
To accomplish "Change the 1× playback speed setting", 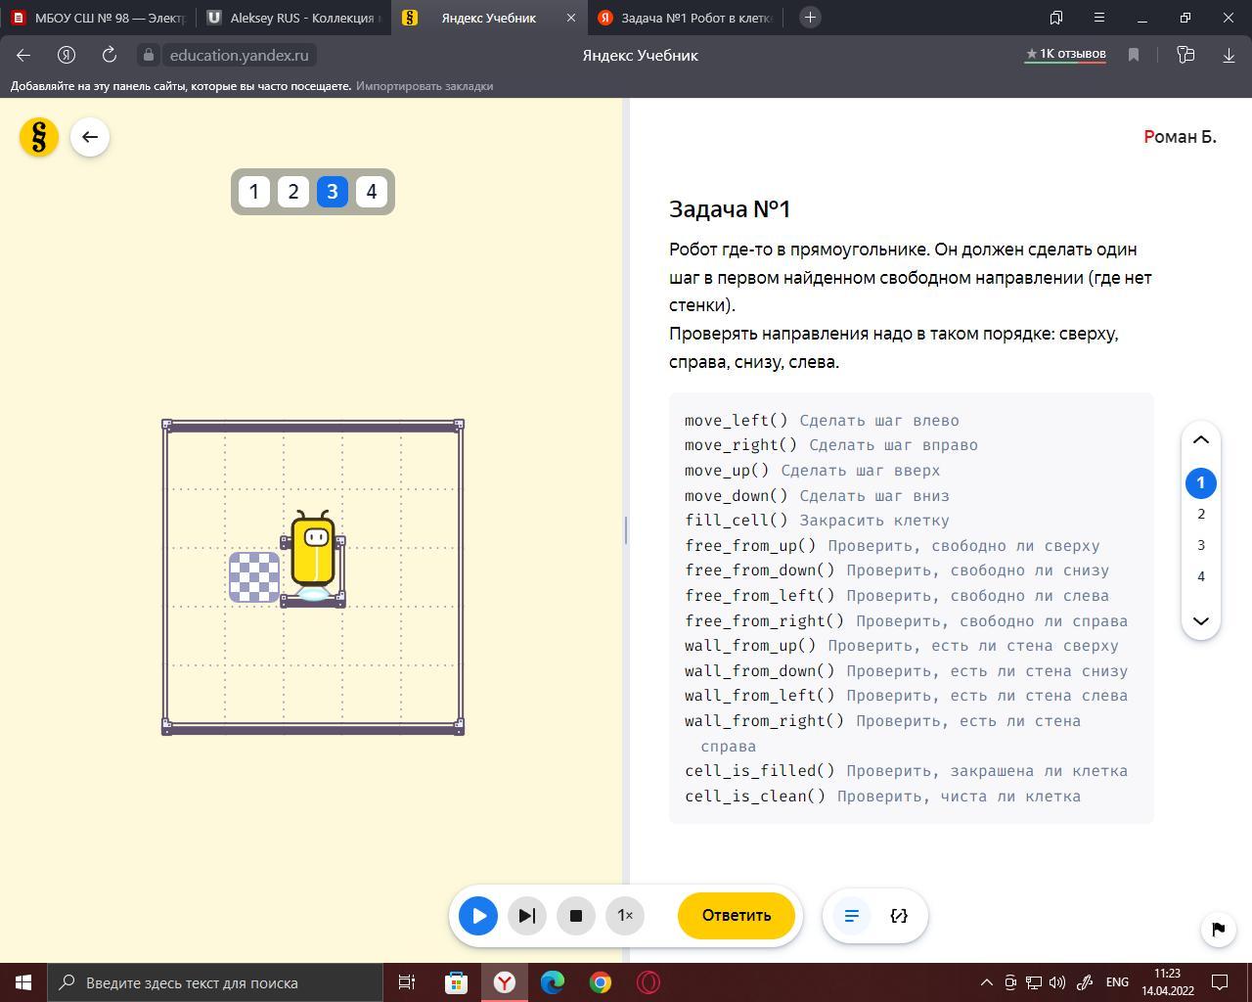I will click(x=625, y=916).
